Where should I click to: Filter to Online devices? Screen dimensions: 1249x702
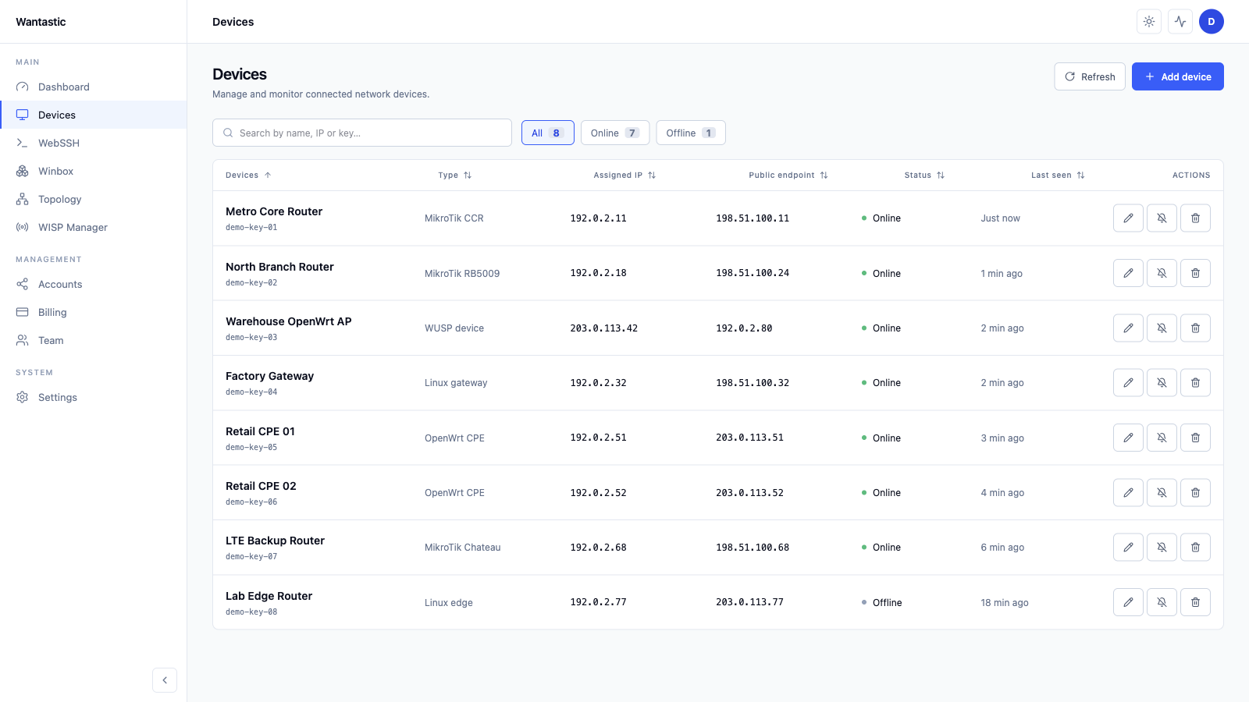(x=615, y=133)
